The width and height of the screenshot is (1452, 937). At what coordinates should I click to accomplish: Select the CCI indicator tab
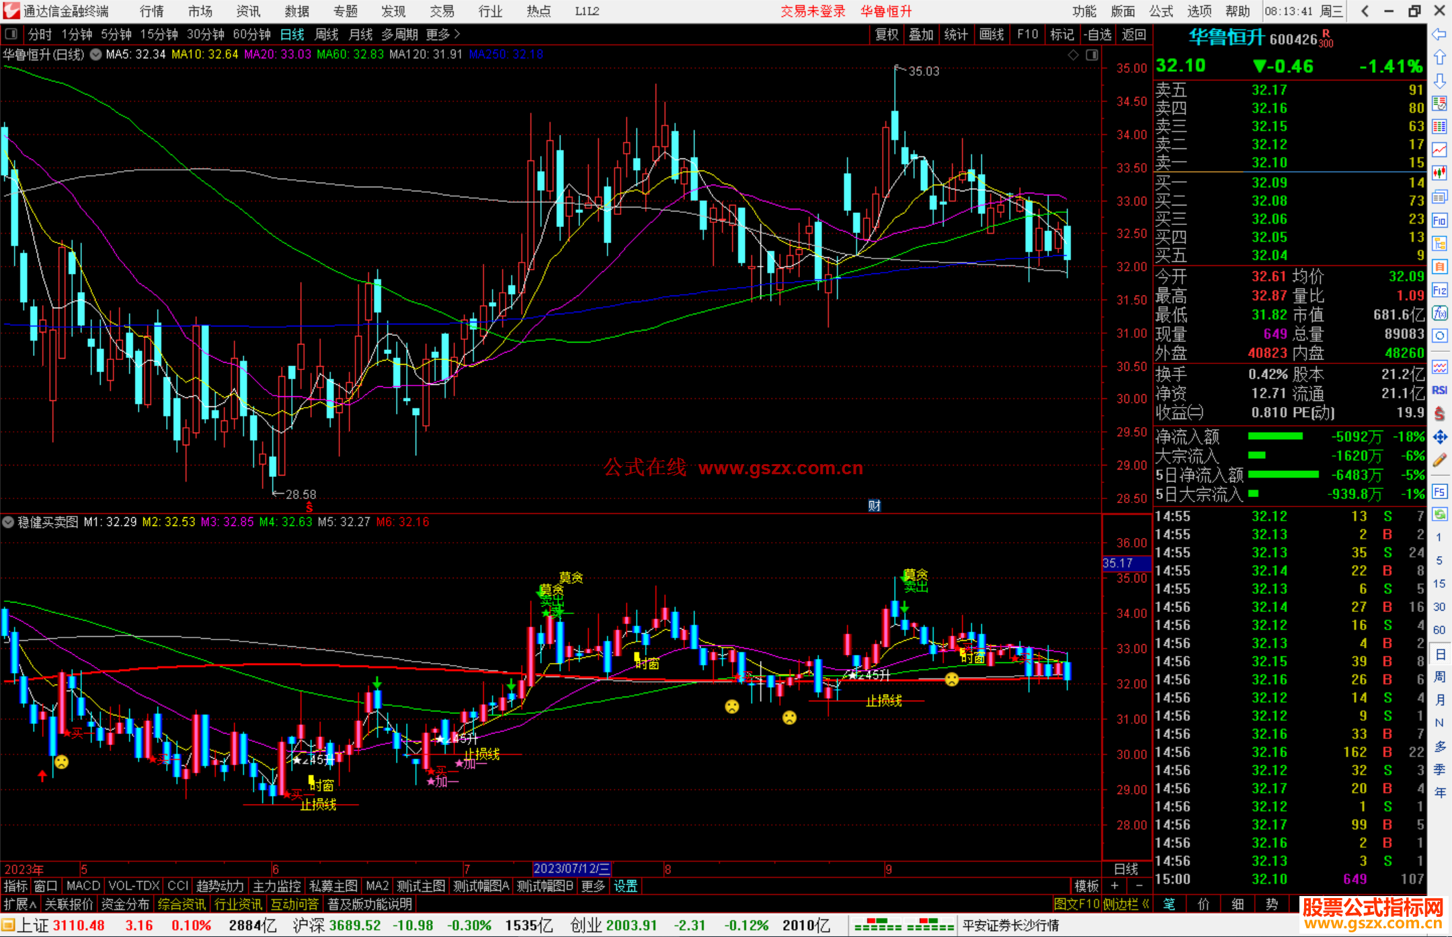177,886
